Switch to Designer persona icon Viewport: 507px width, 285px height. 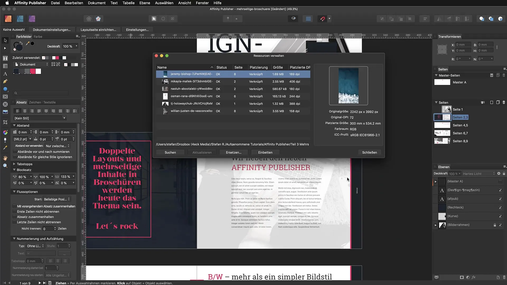point(20,19)
